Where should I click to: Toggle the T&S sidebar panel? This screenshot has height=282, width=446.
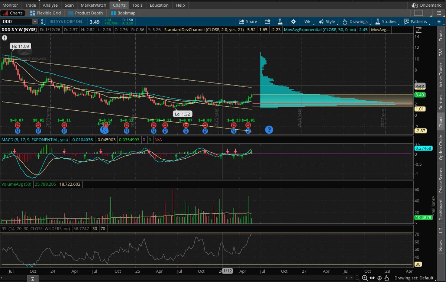[x=441, y=53]
